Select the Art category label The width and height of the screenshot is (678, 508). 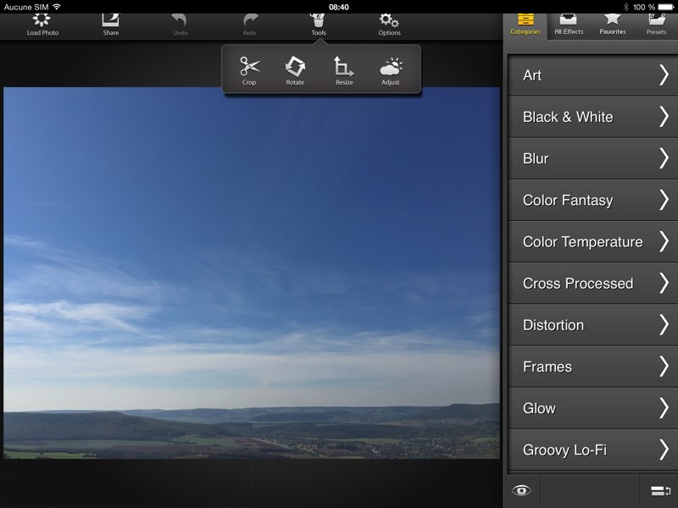pyautogui.click(x=532, y=75)
